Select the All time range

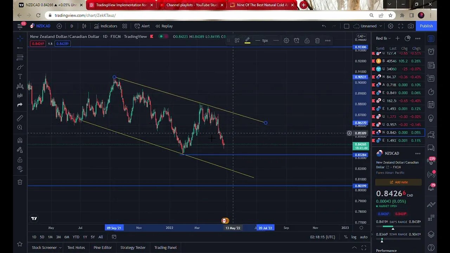coord(101,237)
